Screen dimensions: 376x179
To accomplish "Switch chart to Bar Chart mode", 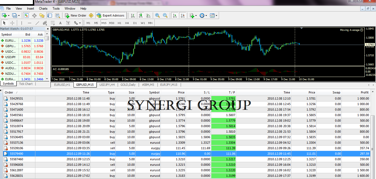I will 133,15.
